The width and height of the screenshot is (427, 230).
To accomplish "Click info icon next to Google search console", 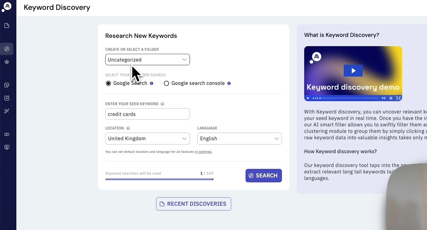I will [x=229, y=83].
